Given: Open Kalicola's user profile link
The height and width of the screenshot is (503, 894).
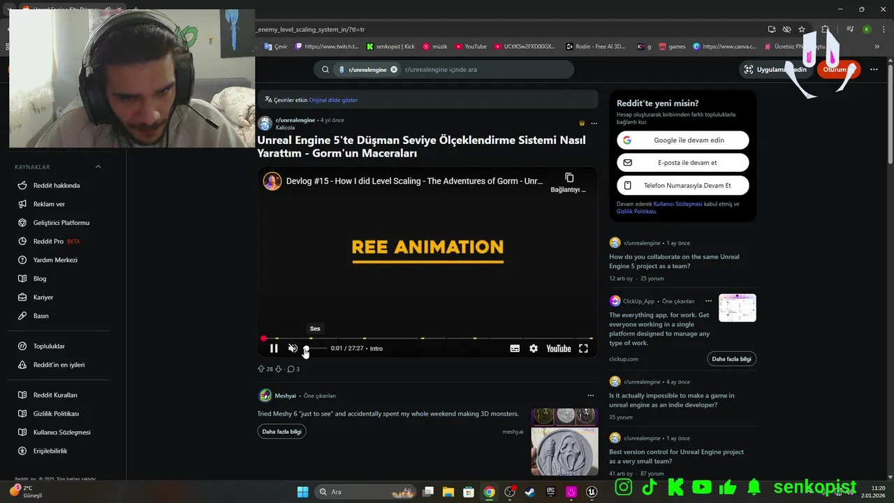Looking at the screenshot, I should 285,128.
